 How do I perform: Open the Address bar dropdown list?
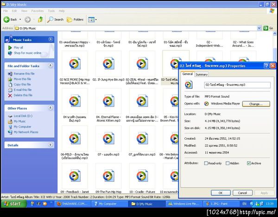[x=259, y=28]
